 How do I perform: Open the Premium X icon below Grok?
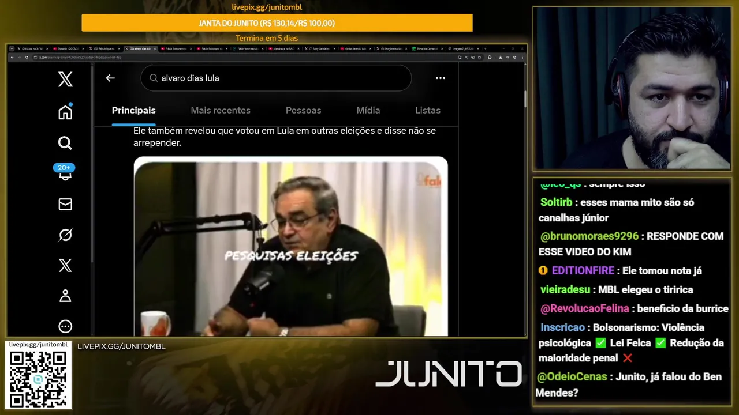click(65, 265)
